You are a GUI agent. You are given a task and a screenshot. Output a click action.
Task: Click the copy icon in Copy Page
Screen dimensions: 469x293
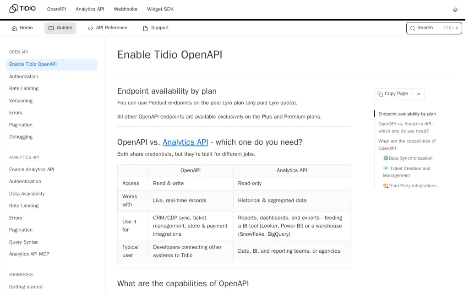coord(380,94)
